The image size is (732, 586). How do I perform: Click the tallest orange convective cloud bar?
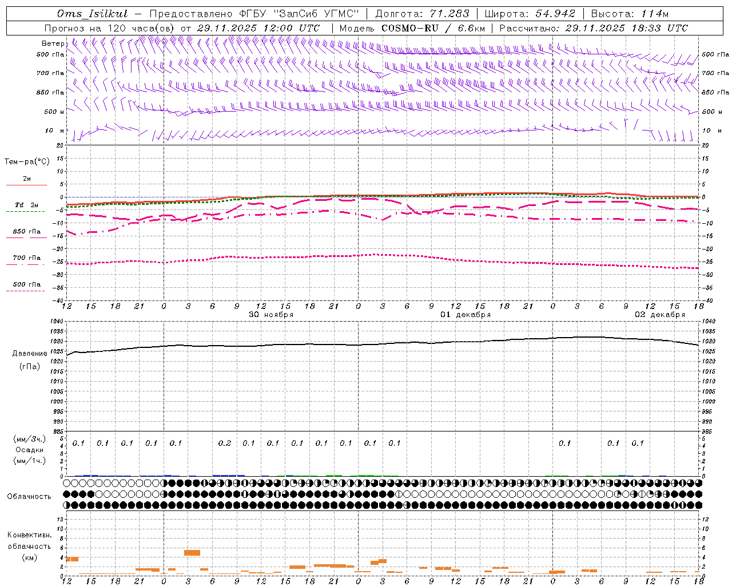pyautogui.click(x=192, y=553)
